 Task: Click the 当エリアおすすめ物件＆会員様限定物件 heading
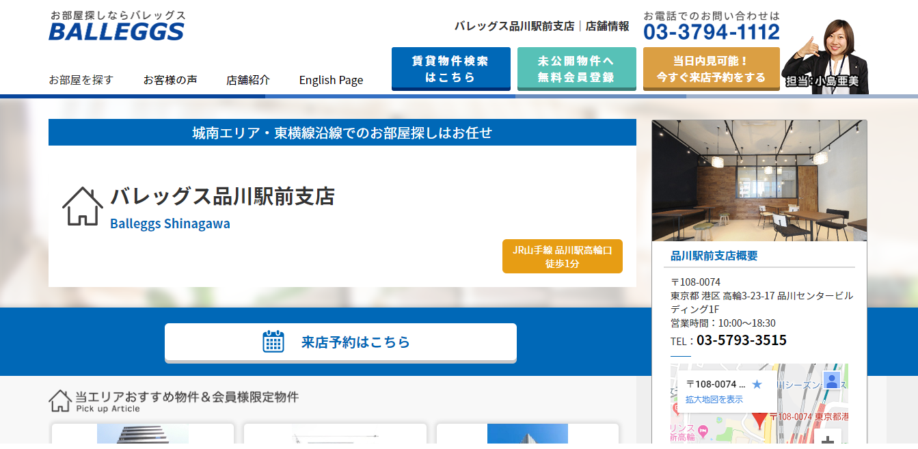pos(187,397)
